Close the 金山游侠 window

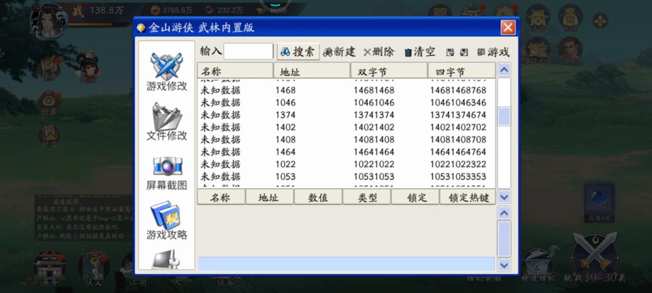(x=508, y=28)
